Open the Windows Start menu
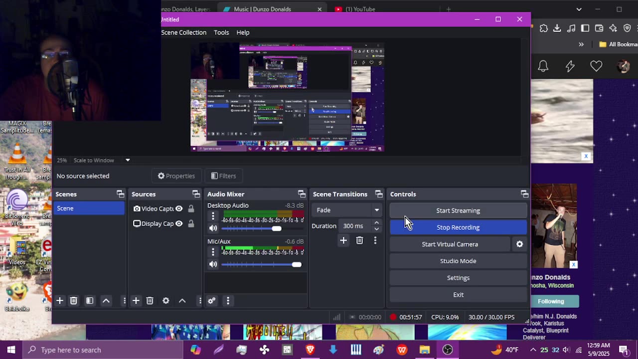 click(x=11, y=350)
